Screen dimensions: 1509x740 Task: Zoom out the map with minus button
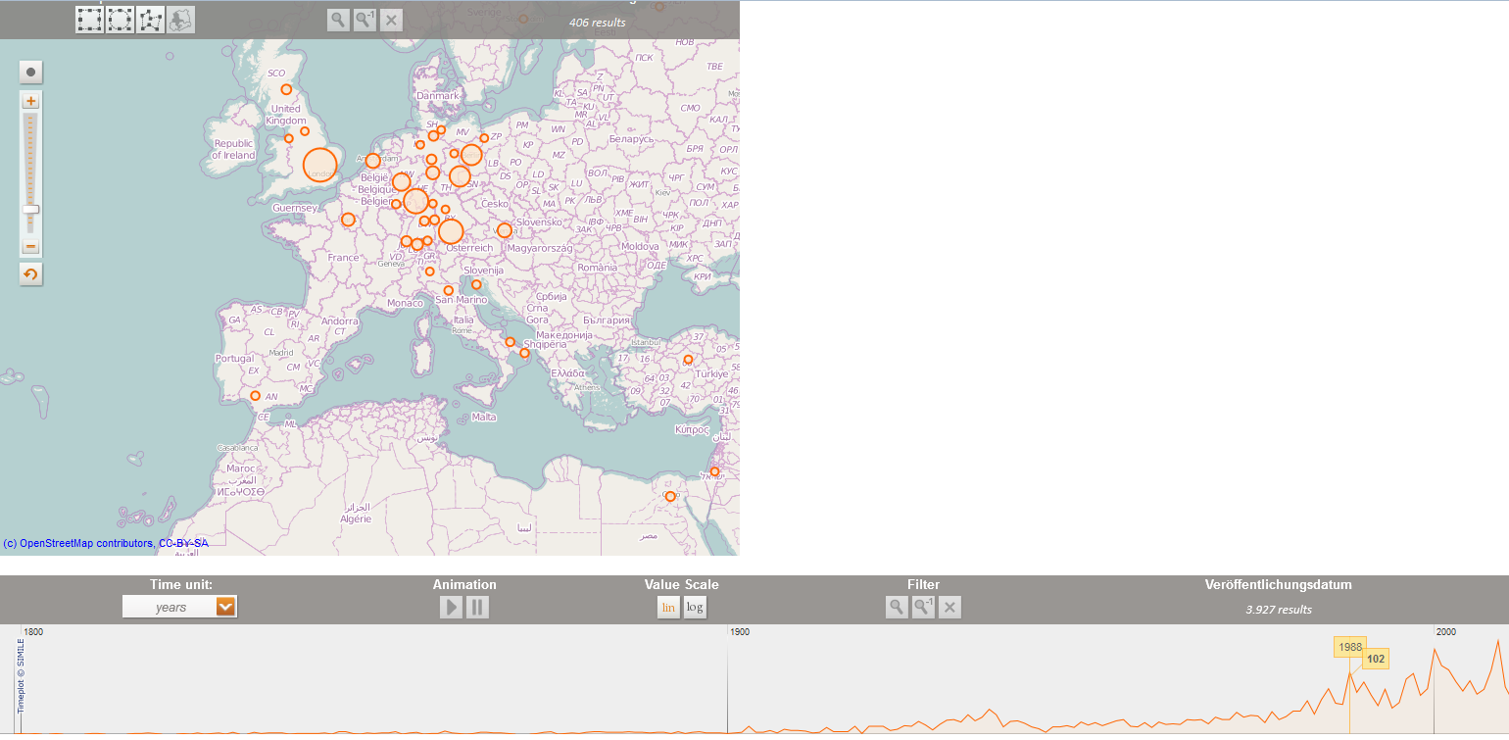(x=31, y=246)
